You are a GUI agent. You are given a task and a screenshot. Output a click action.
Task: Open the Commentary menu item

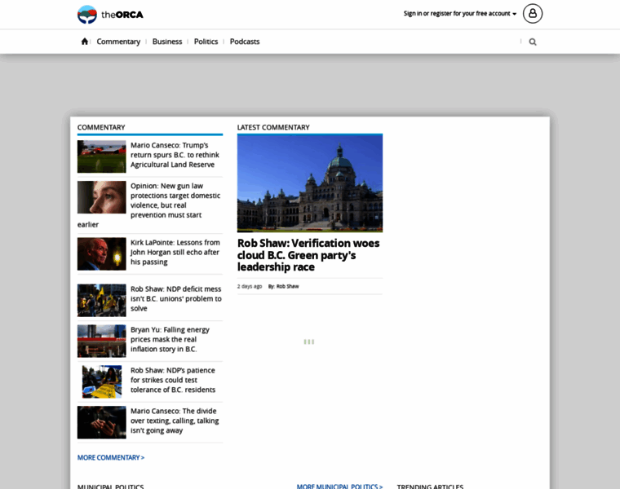pos(118,42)
